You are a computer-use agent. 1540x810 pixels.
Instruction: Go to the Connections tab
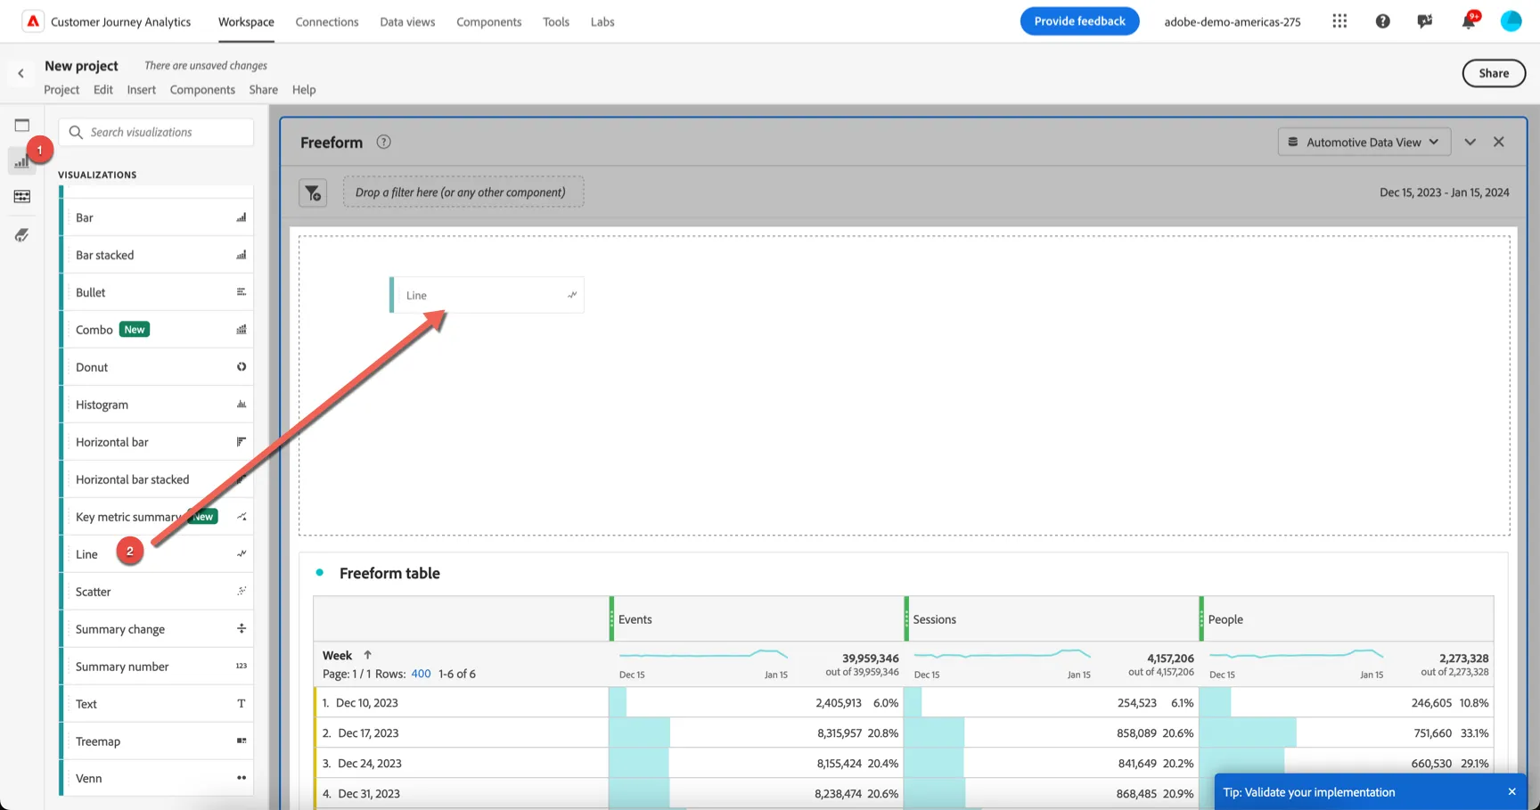[x=327, y=21]
